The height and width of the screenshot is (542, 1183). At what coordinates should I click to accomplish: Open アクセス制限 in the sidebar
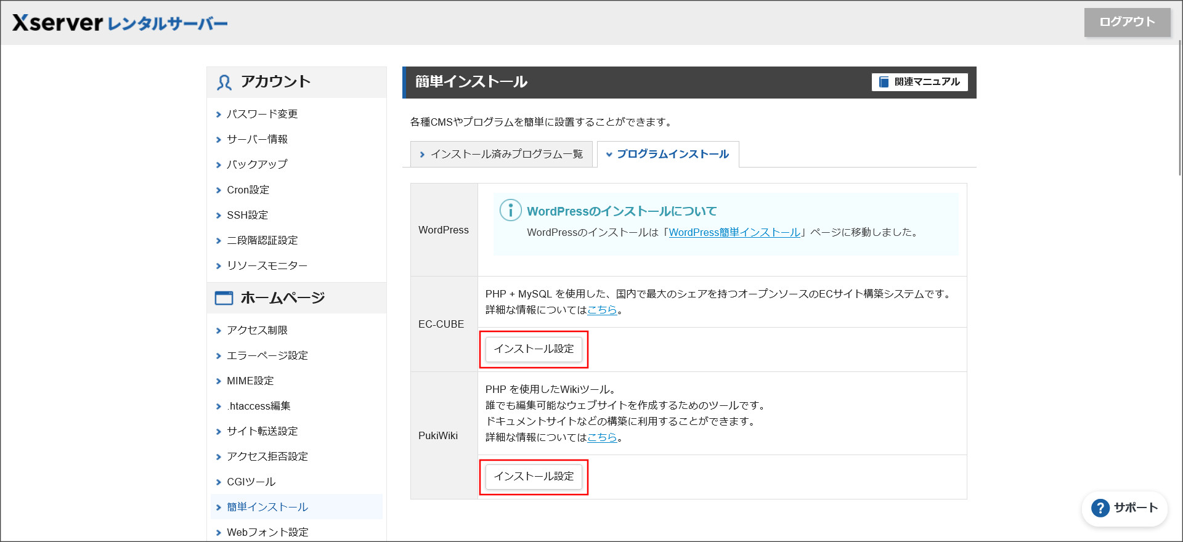click(x=258, y=330)
